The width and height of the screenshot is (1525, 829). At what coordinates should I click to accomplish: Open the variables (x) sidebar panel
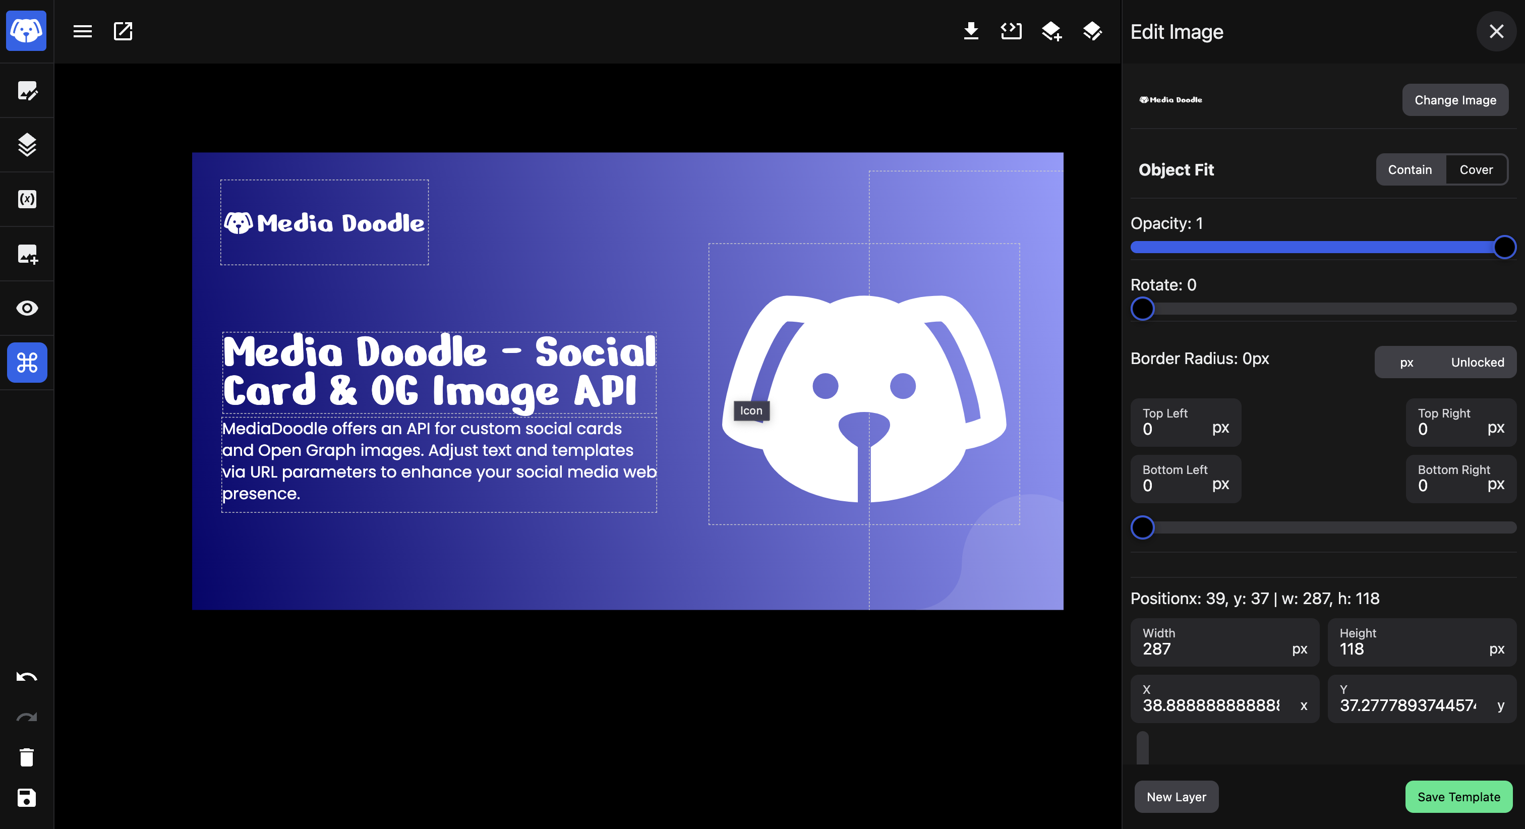27,199
